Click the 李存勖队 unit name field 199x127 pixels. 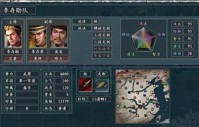(x=19, y=10)
